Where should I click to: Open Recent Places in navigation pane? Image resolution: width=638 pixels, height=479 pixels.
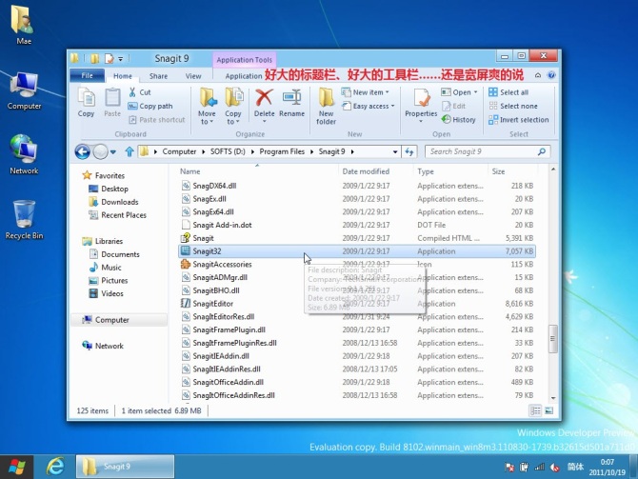[117, 215]
